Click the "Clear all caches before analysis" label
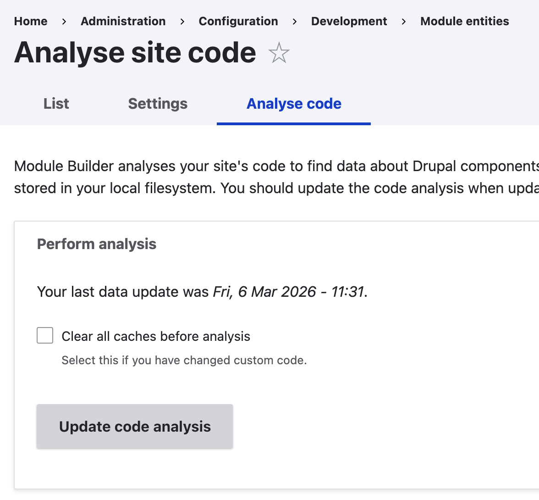This screenshot has height=500, width=539. pos(156,336)
